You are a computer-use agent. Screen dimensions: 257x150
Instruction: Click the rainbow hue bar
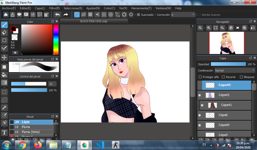pos(56,40)
